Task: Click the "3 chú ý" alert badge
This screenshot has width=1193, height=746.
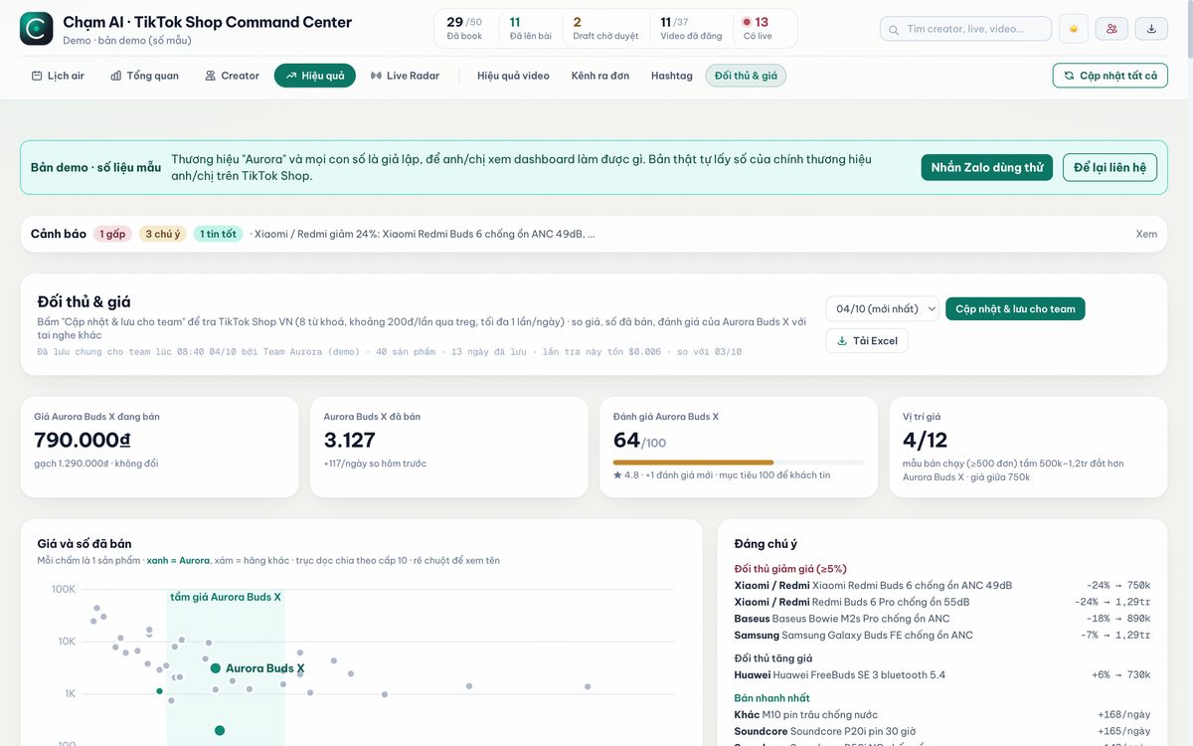Action: tap(163, 234)
